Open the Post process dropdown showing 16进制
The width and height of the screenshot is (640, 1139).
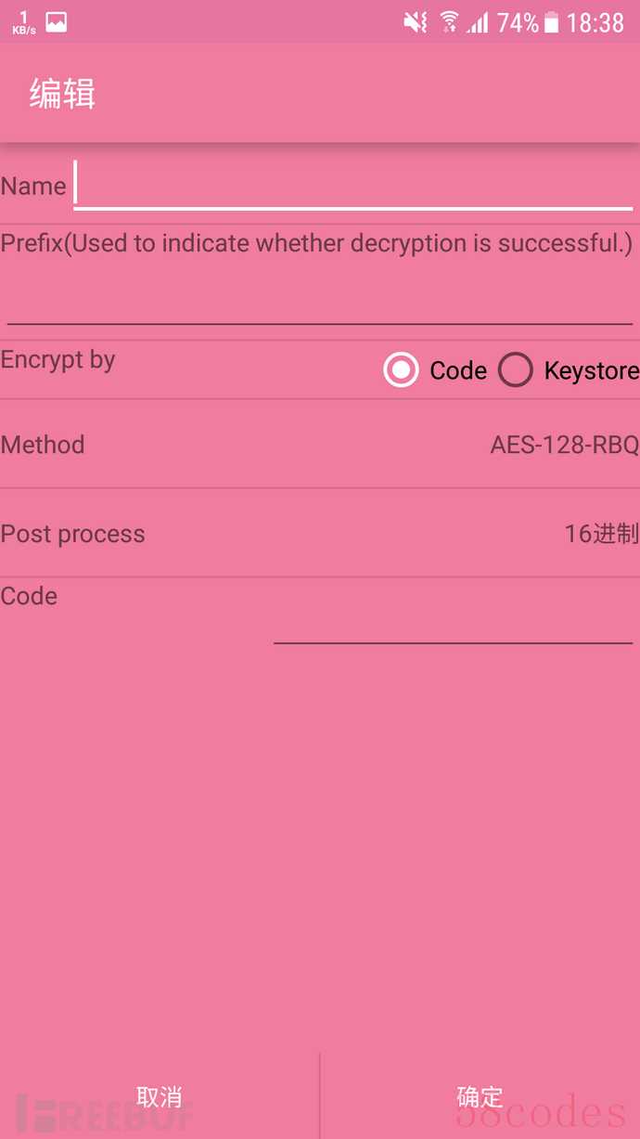[x=602, y=534]
